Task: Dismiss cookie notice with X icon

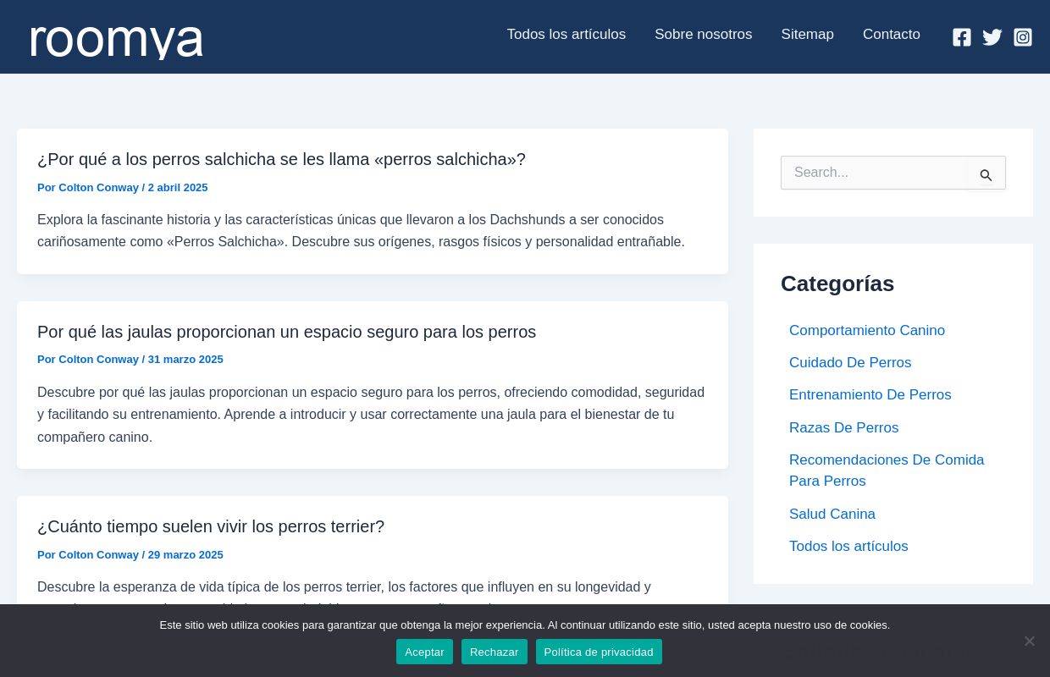Action: point(1029,641)
